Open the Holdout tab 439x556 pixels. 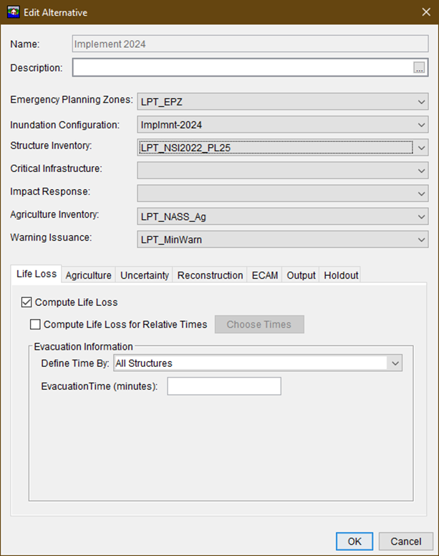click(341, 275)
